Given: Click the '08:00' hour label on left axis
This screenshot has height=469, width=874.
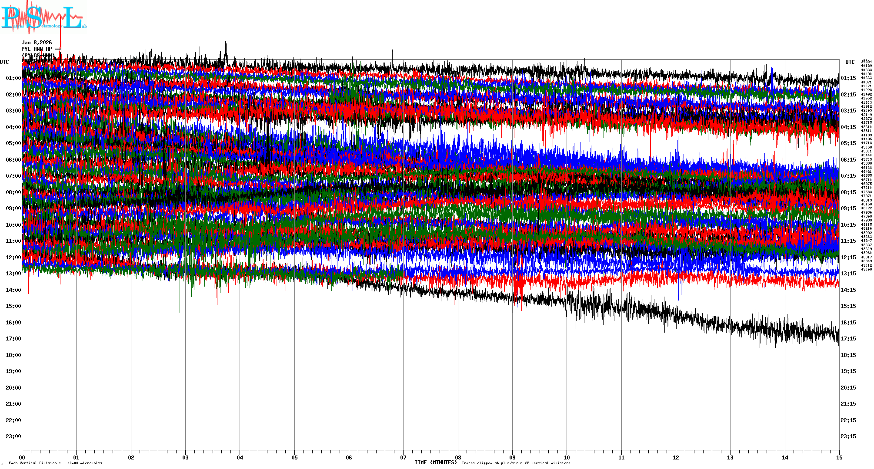Looking at the screenshot, I should coord(13,192).
